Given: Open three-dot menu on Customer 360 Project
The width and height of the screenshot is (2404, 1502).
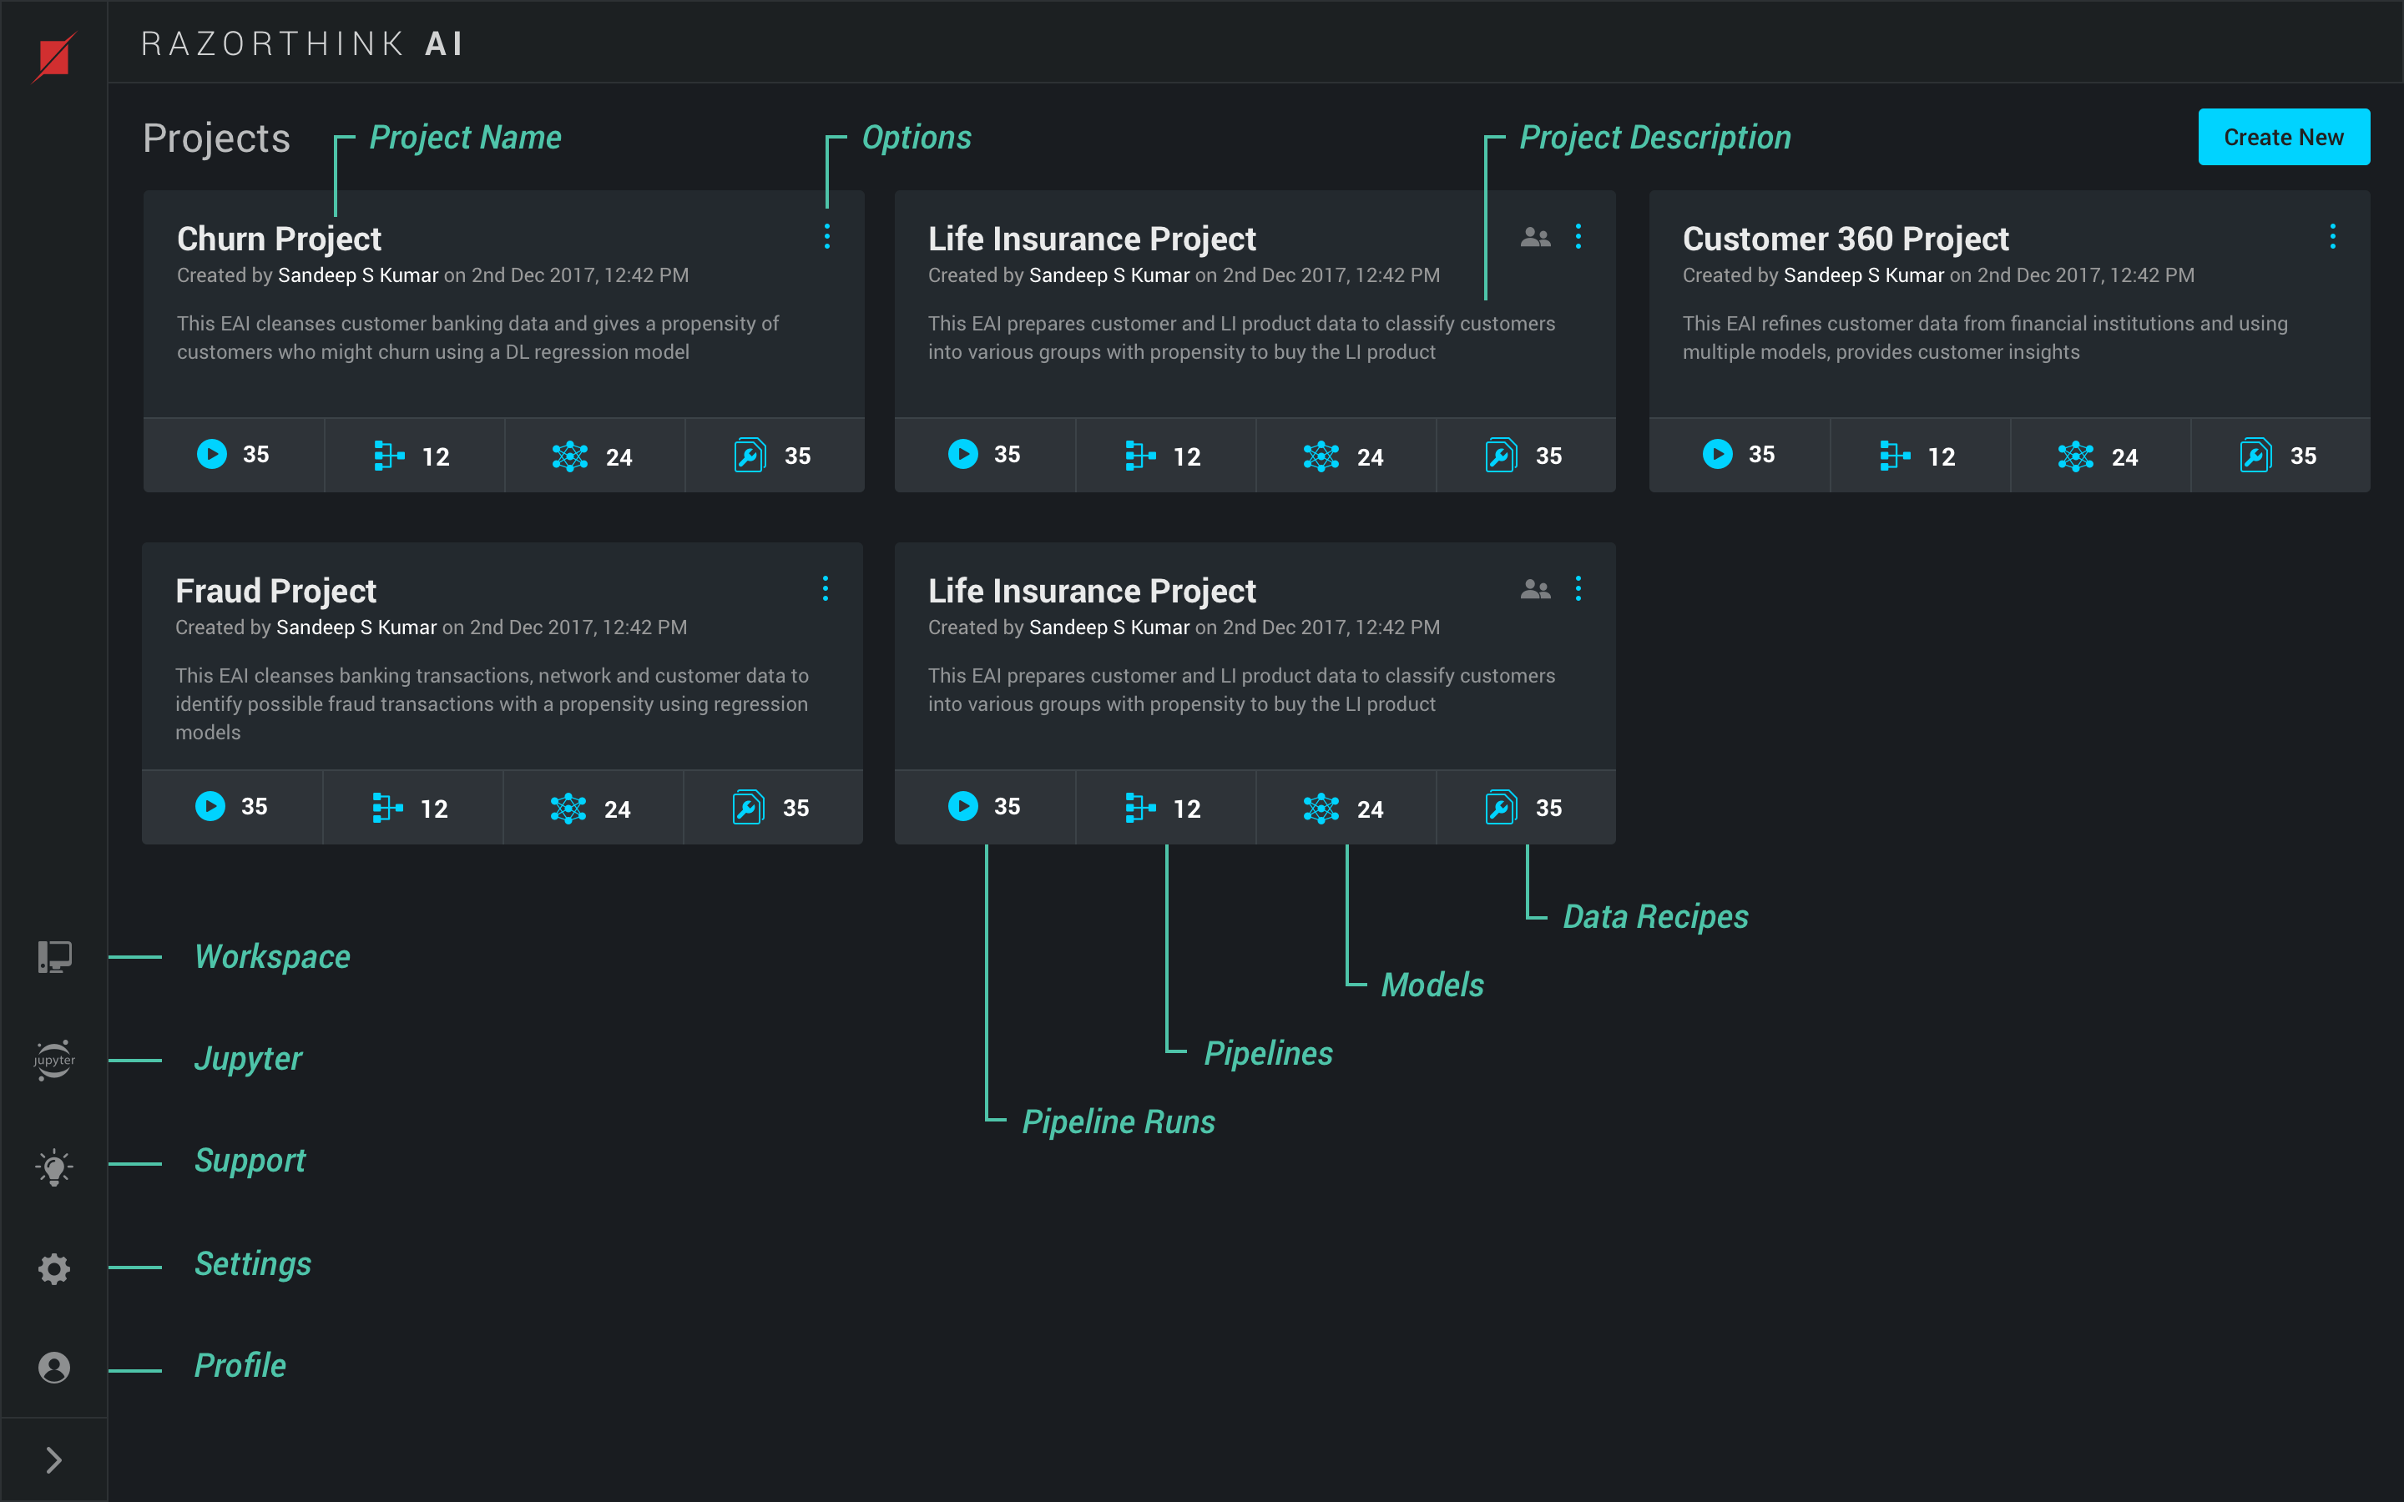Looking at the screenshot, I should pyautogui.click(x=2332, y=236).
